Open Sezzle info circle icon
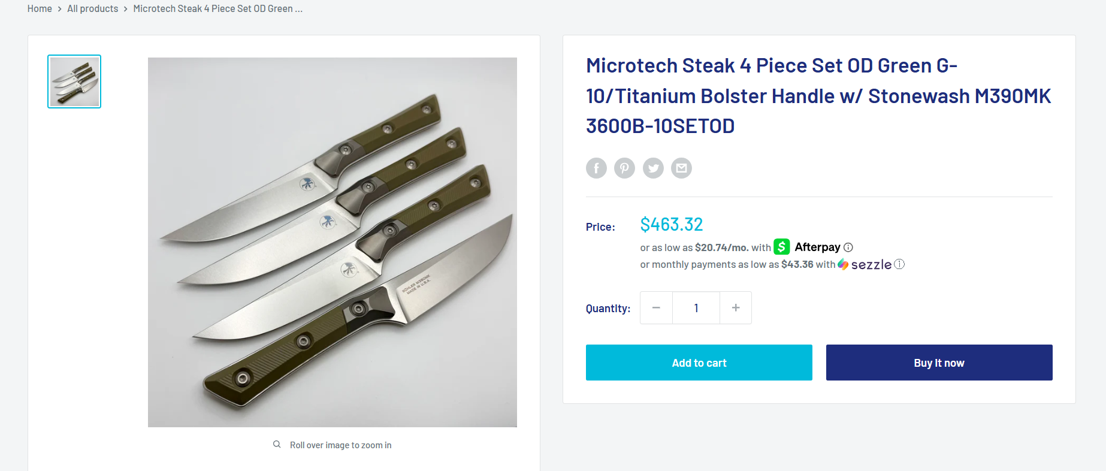The height and width of the screenshot is (471, 1106). tap(899, 264)
